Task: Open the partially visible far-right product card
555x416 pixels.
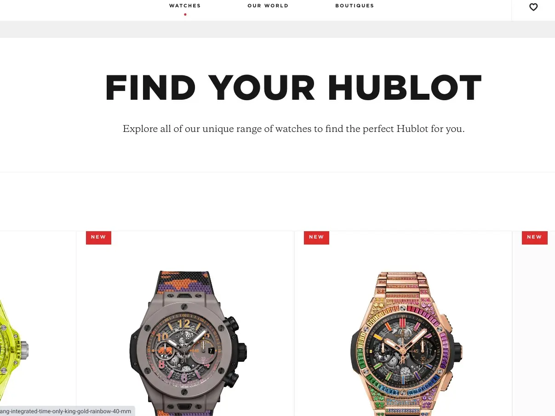Action: (534, 324)
